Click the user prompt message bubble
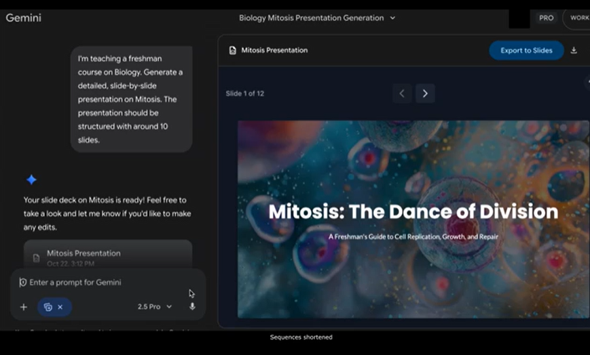This screenshot has height=355, width=590. pos(131,99)
